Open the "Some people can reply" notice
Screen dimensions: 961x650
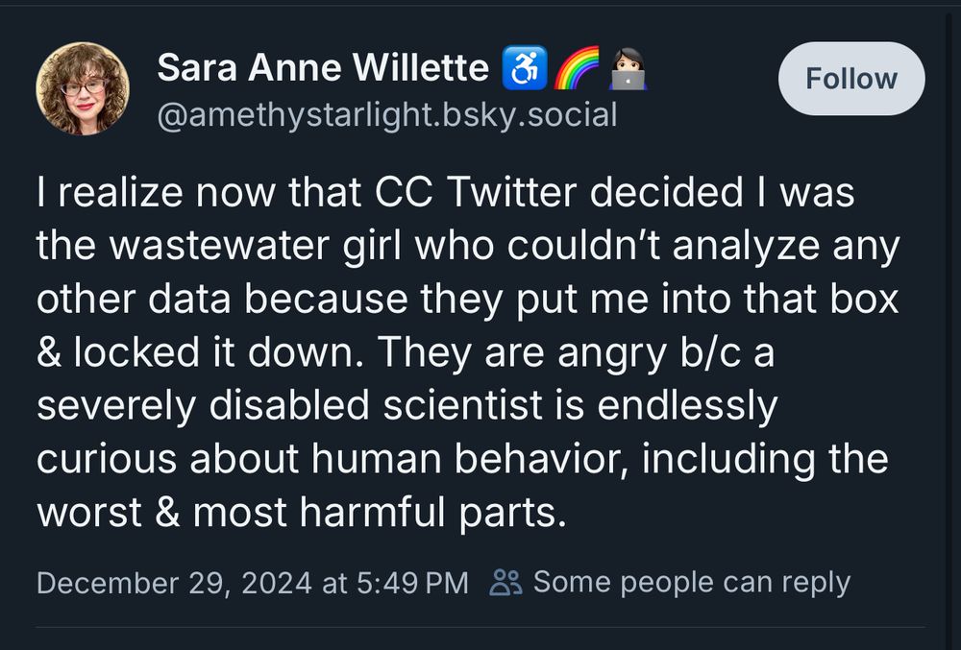coord(691,582)
